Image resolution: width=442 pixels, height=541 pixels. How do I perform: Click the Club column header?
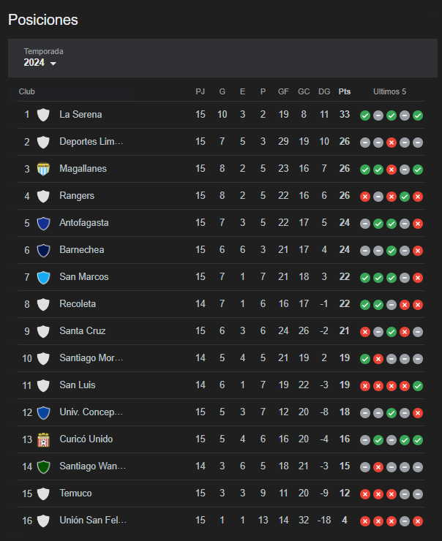26,92
